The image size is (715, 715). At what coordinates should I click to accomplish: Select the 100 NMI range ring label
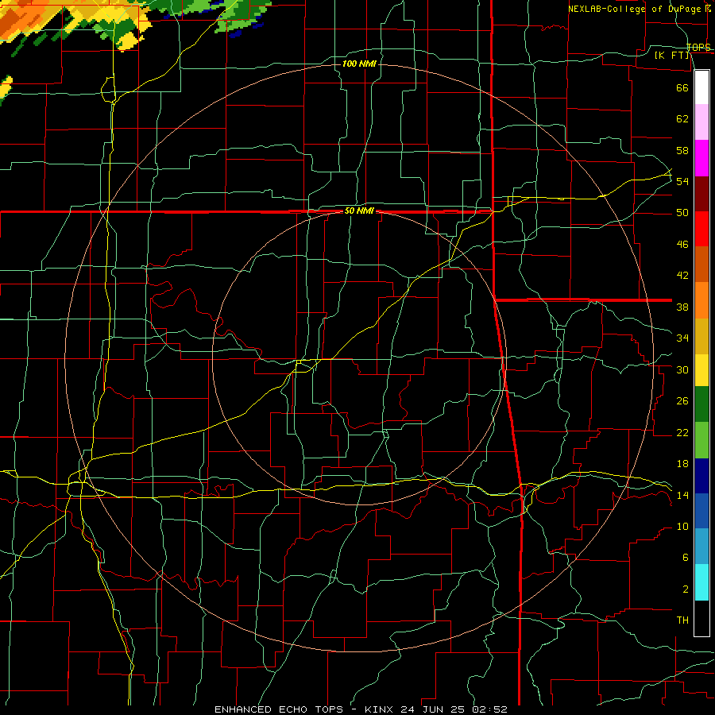click(359, 64)
